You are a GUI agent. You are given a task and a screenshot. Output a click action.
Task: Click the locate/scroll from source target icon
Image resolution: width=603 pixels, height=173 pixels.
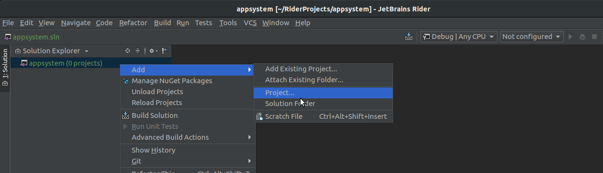127,51
